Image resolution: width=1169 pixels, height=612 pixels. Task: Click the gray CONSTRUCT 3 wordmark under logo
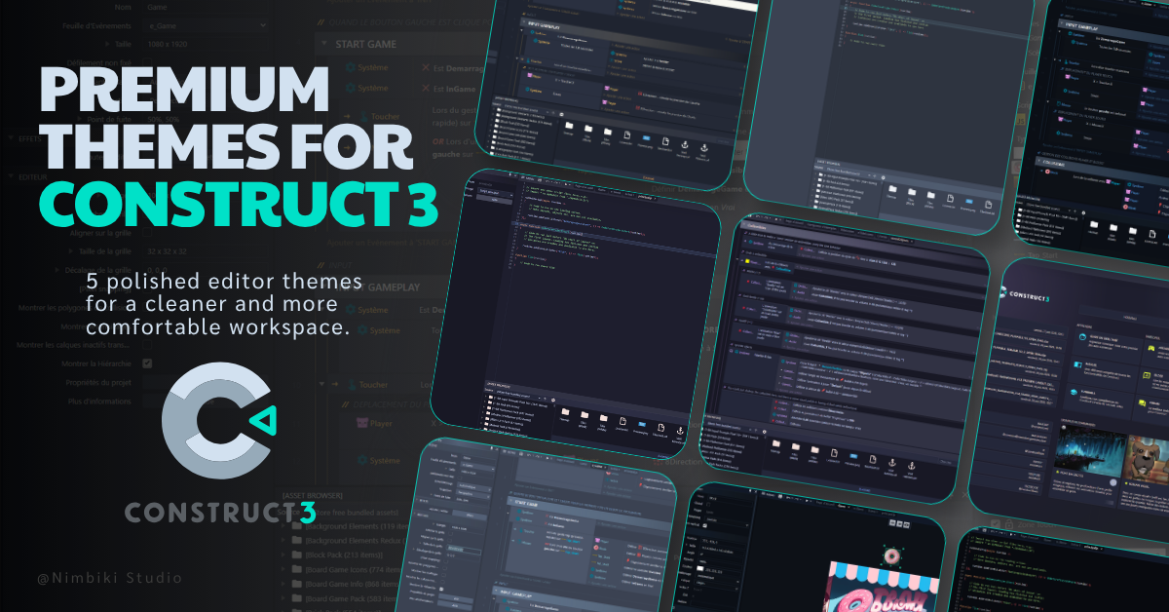tap(219, 512)
